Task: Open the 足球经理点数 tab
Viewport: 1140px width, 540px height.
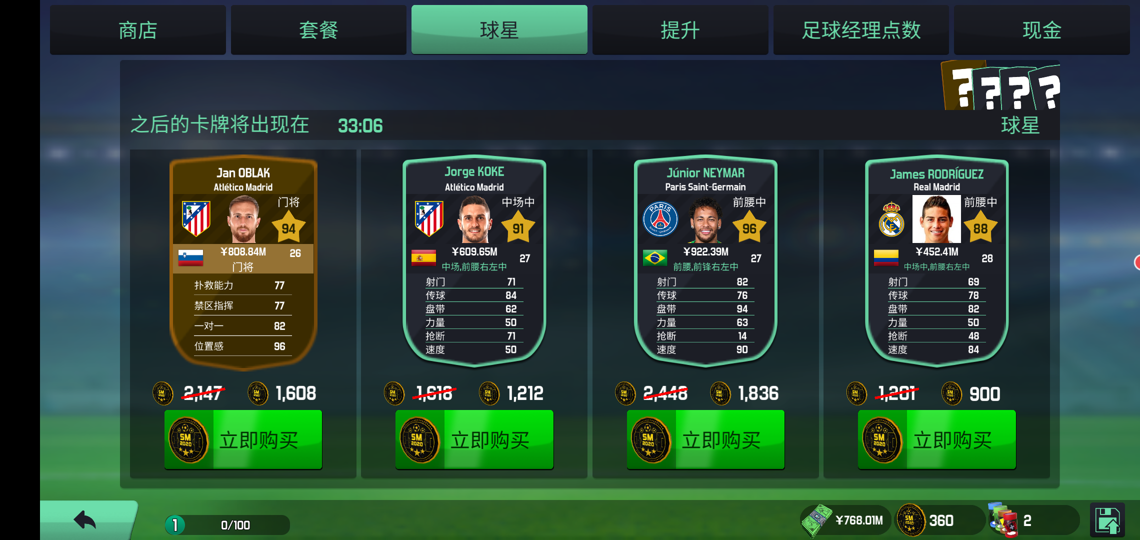Action: click(861, 30)
